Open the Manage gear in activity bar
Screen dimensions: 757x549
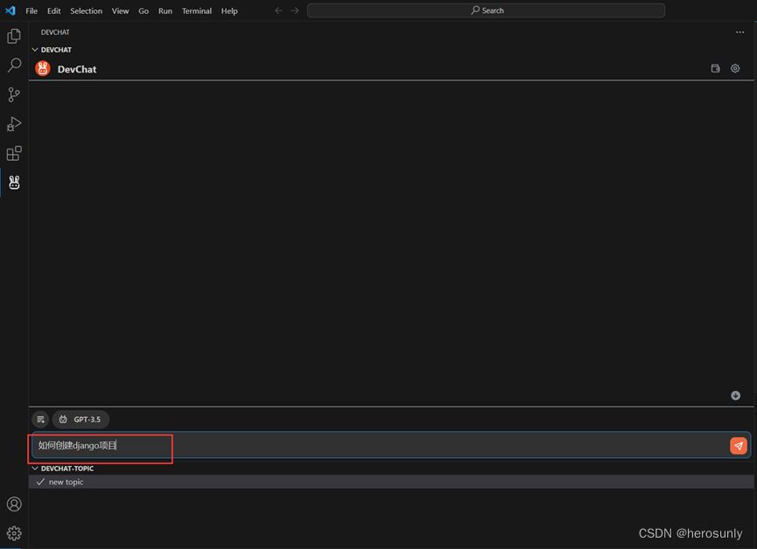coord(14,533)
